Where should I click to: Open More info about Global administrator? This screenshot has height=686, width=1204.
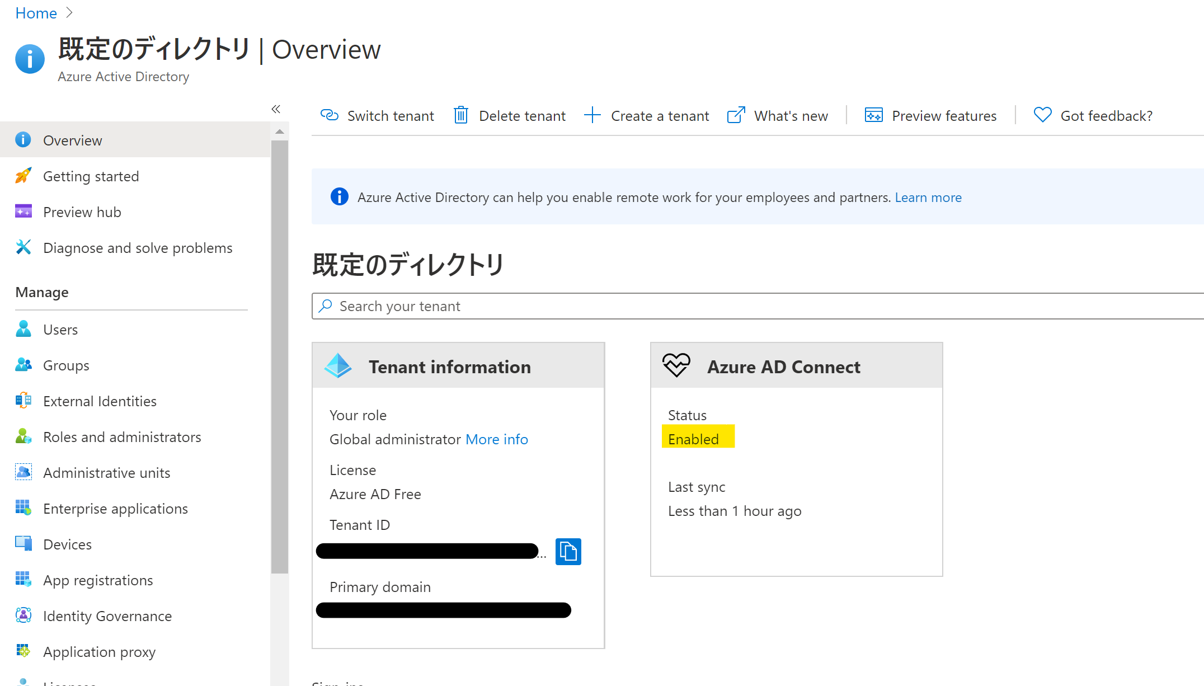497,439
